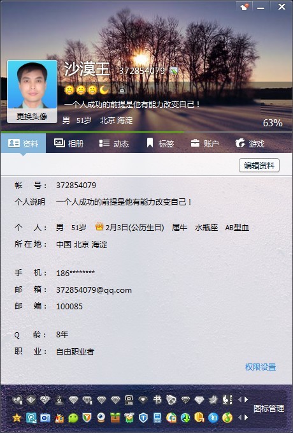This screenshot has height=433, width=293.
Task: Click the image icon next to QQ number
Action: (174, 71)
